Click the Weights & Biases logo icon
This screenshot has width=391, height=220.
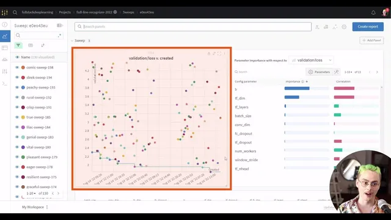click(5, 12)
